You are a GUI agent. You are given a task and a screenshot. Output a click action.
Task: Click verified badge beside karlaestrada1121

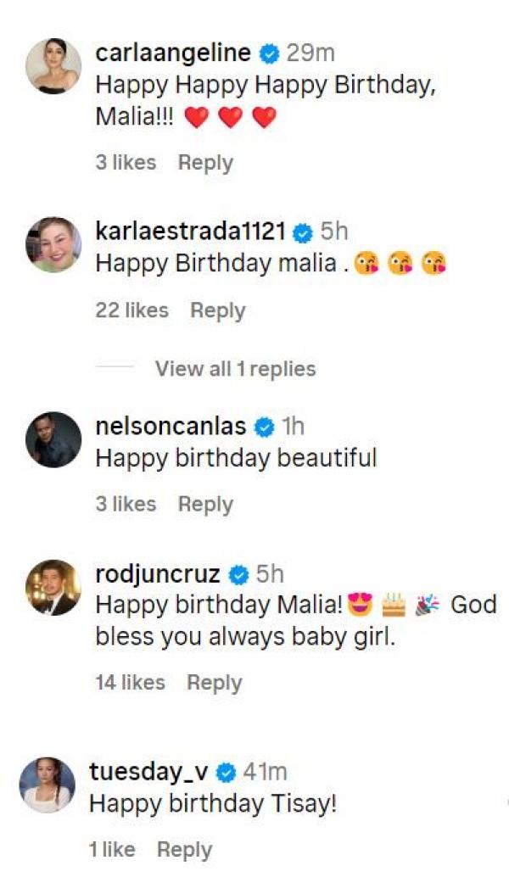point(303,232)
